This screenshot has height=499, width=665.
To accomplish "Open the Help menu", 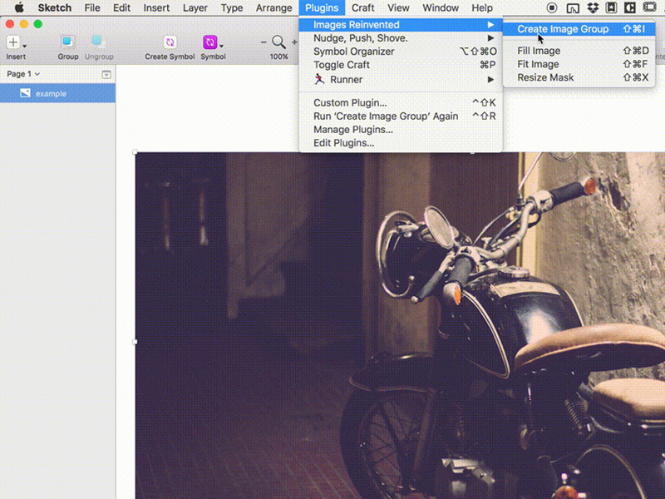I will [482, 7].
